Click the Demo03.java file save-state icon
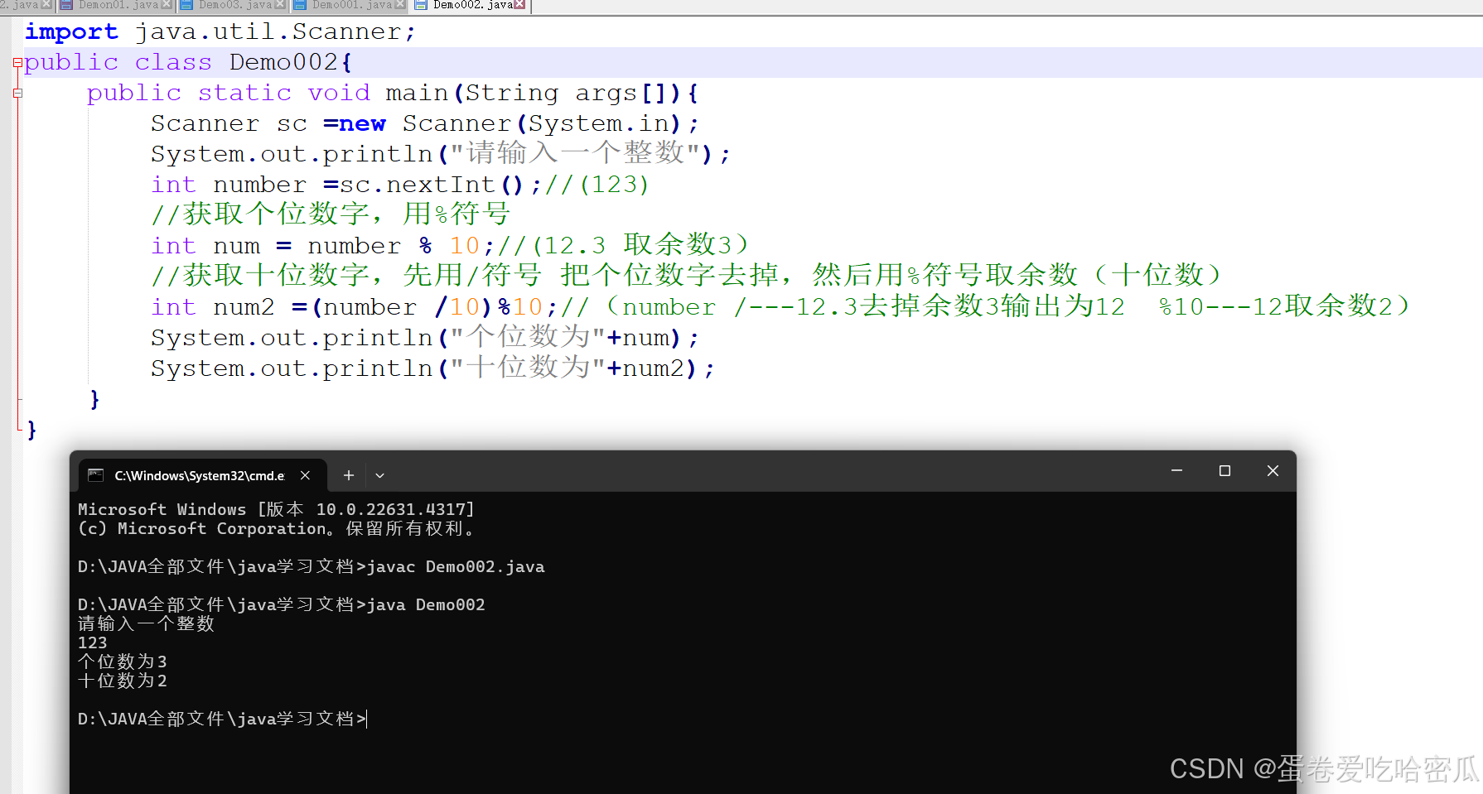This screenshot has width=1483, height=794. tap(186, 5)
